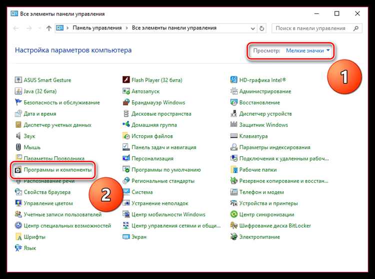375x279 pixels.
Task: Open Устранение неполадок link
Action: click(160, 203)
